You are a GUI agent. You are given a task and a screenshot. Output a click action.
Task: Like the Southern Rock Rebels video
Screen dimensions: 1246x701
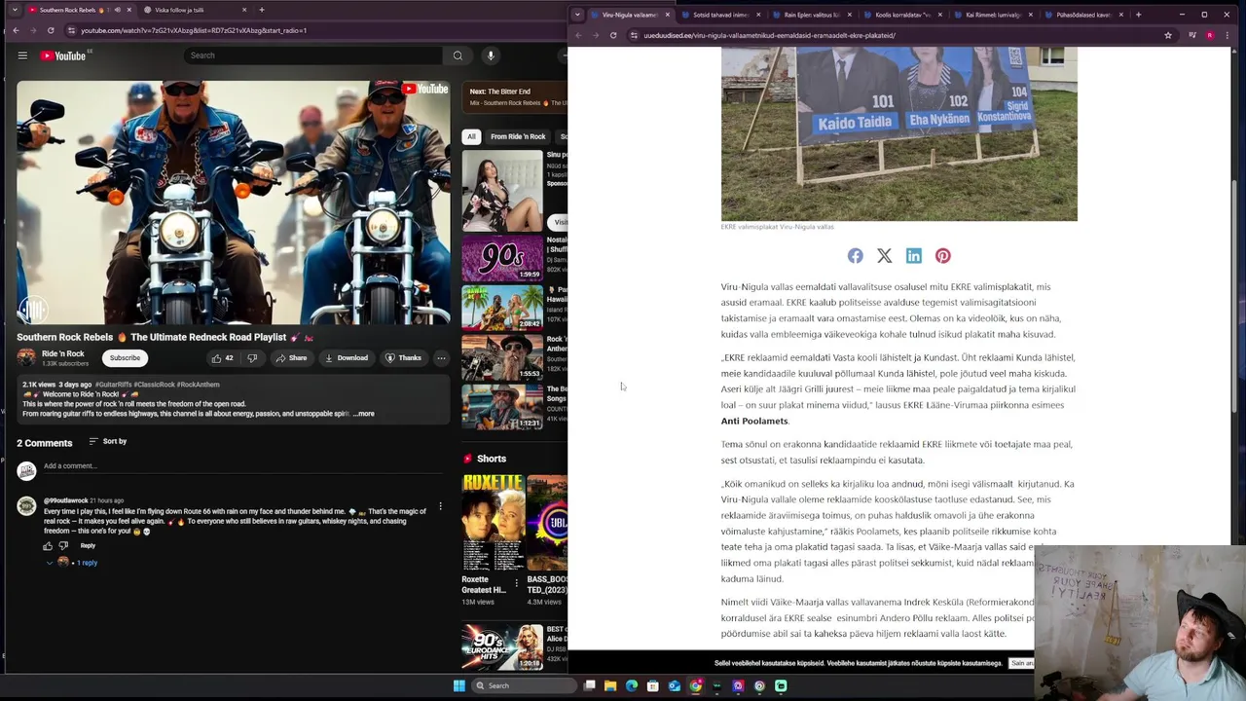[x=222, y=358]
